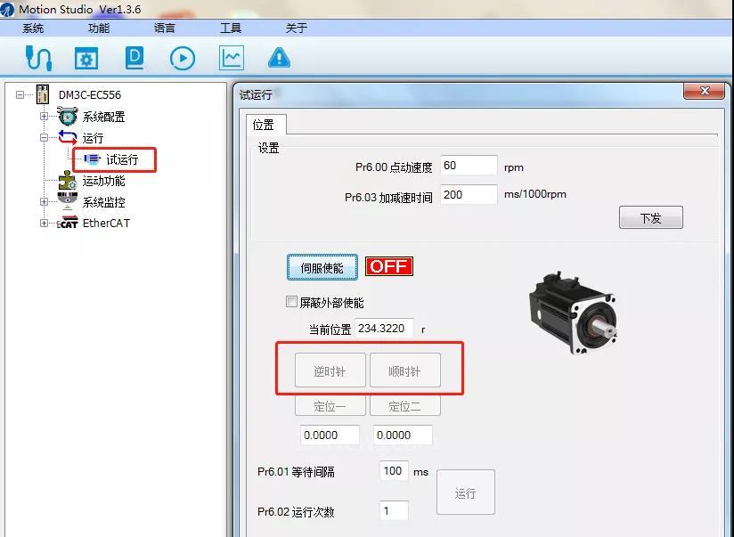The image size is (734, 537).
Task: Click the Pr6.01 等待间隔 label
Action: [296, 472]
